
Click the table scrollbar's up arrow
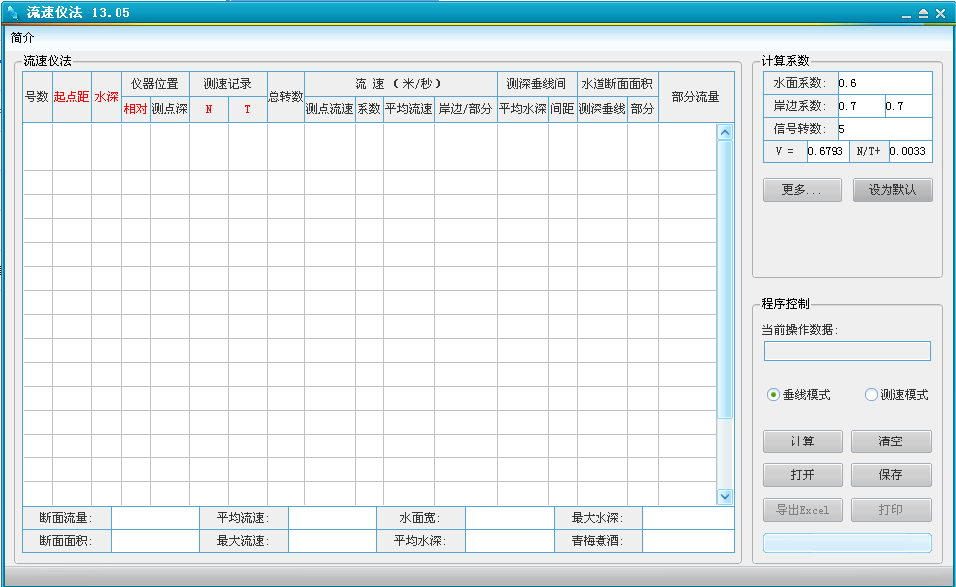[724, 132]
